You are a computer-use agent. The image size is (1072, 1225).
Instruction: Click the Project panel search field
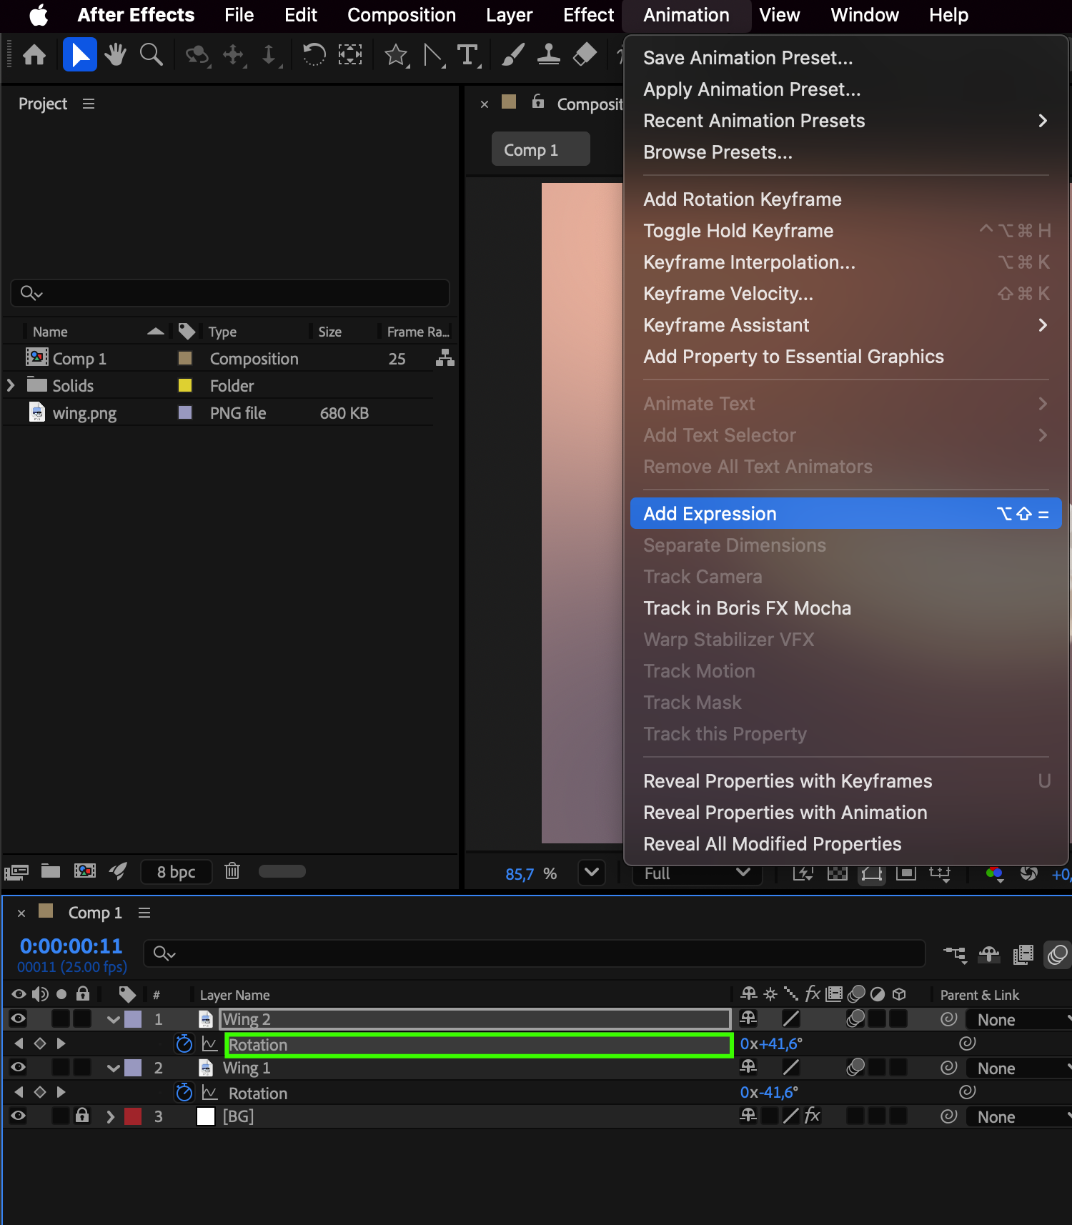230,293
